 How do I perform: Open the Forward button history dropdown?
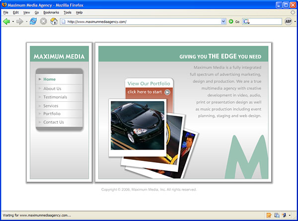pos(26,21)
